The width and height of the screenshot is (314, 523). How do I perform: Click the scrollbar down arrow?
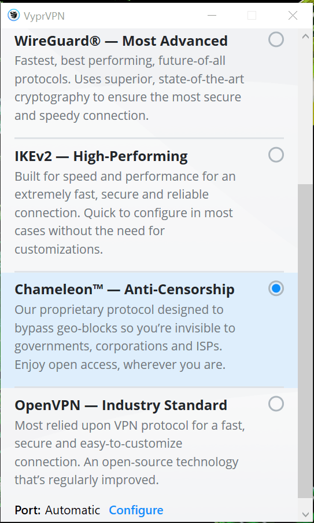305,514
